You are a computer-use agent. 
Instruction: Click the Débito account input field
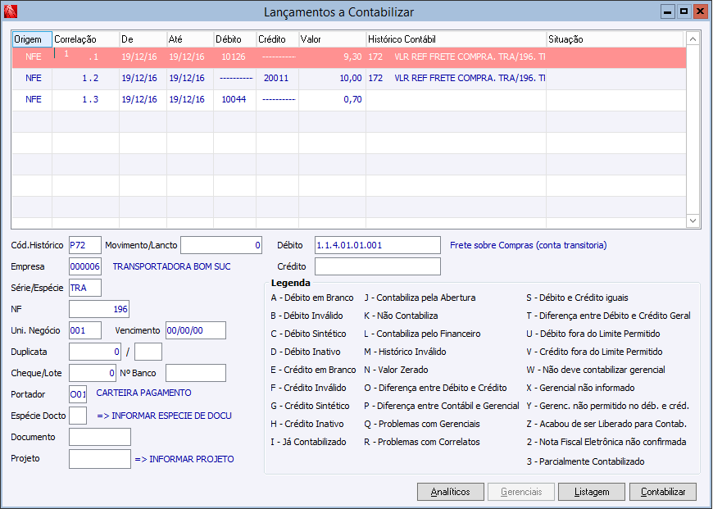(x=378, y=245)
